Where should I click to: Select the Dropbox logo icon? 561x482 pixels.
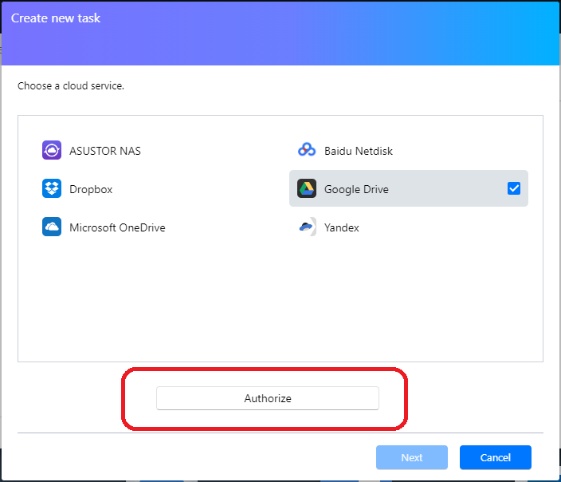click(52, 189)
